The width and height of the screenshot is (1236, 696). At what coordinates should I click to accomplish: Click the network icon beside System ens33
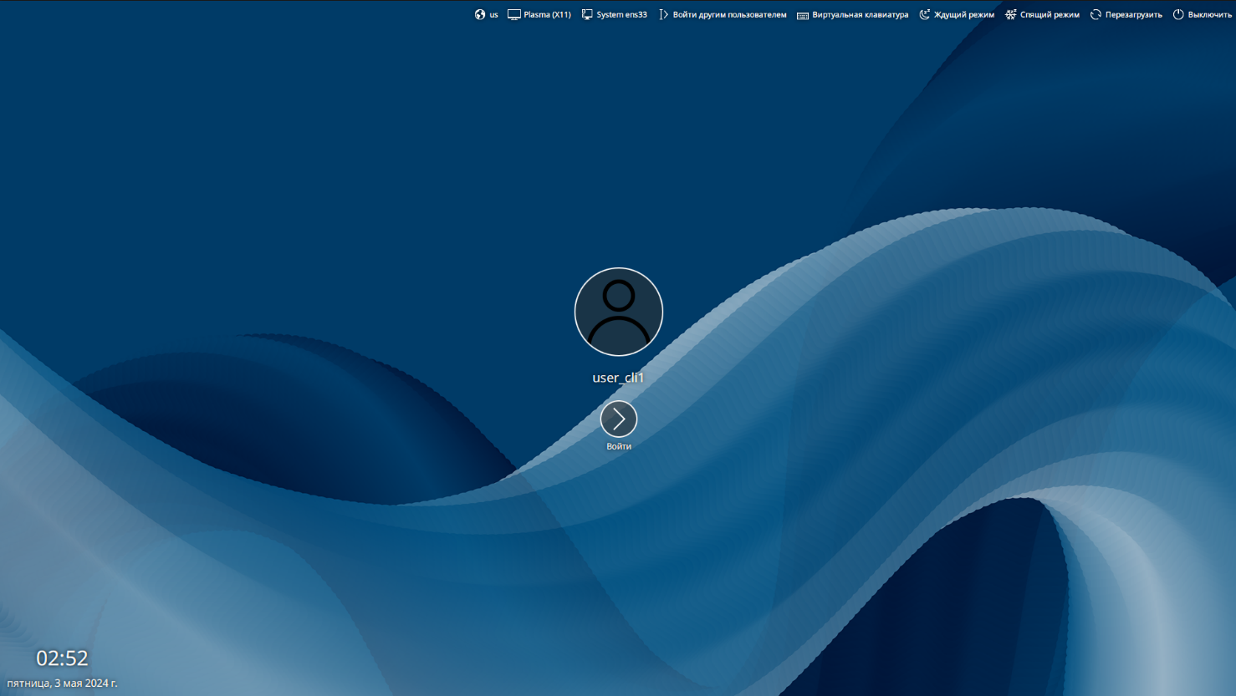(x=587, y=14)
